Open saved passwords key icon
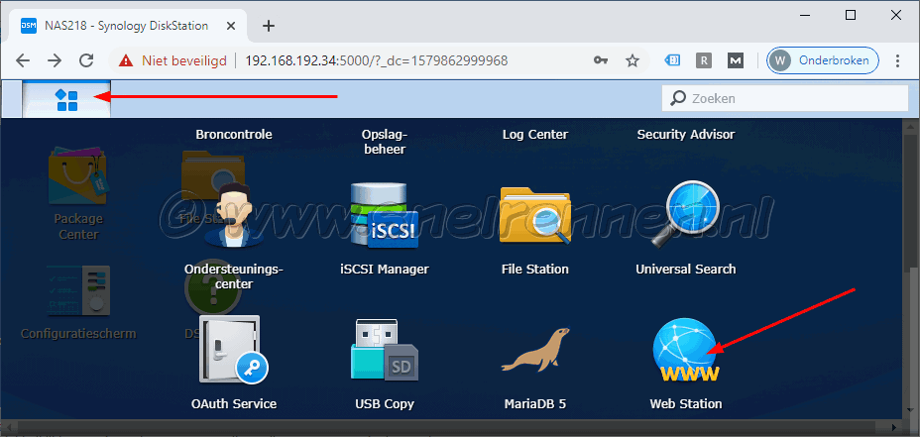 tap(600, 60)
